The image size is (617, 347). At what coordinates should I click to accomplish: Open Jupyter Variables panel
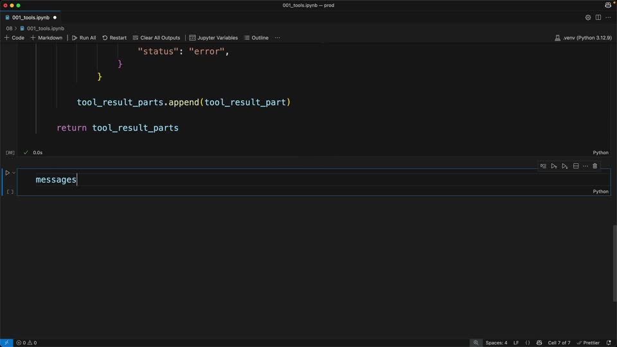(x=213, y=38)
